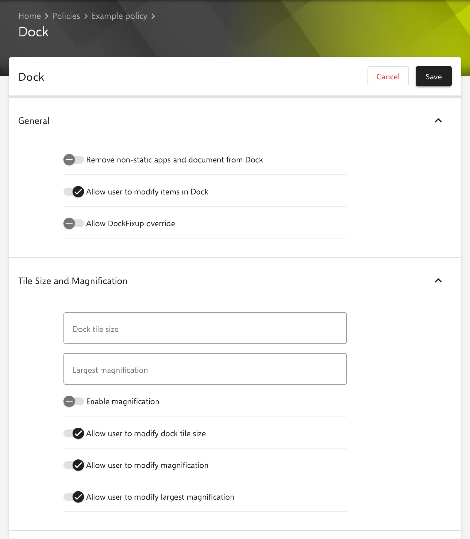This screenshot has width=470, height=539.
Task: Click the chevron after Policies breadcrumb
Action: [86, 16]
